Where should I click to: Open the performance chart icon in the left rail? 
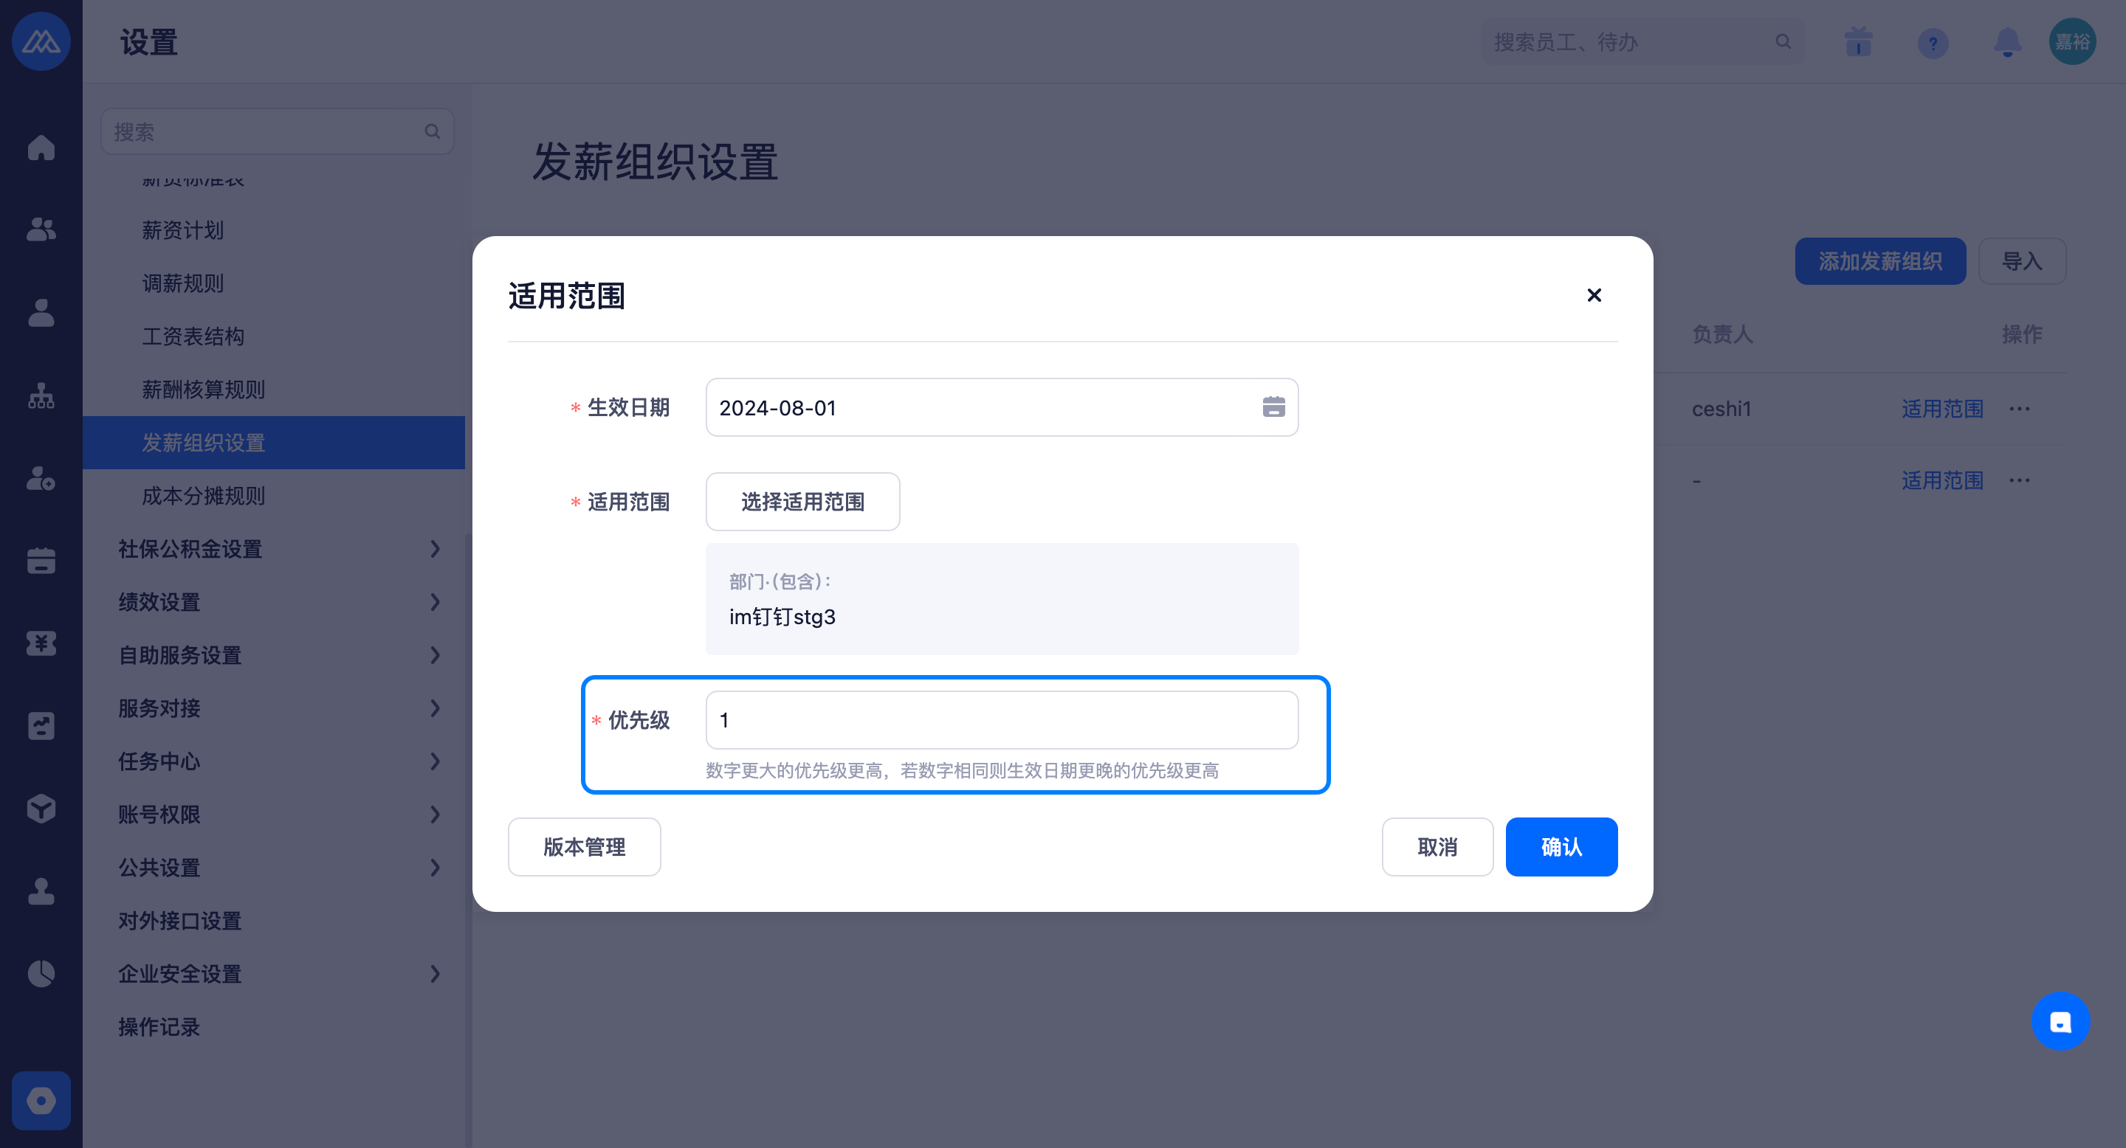(x=41, y=726)
